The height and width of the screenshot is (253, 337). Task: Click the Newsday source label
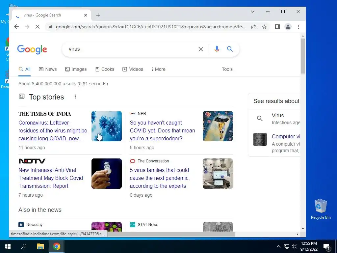(x=31, y=225)
